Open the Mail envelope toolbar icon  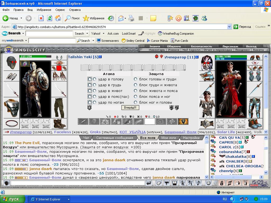[x=121, y=18]
